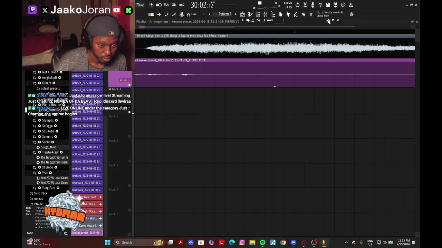The image size is (442, 248).
Task: Click the tempo tapper desk-lamp icon
Action: click(x=296, y=14)
